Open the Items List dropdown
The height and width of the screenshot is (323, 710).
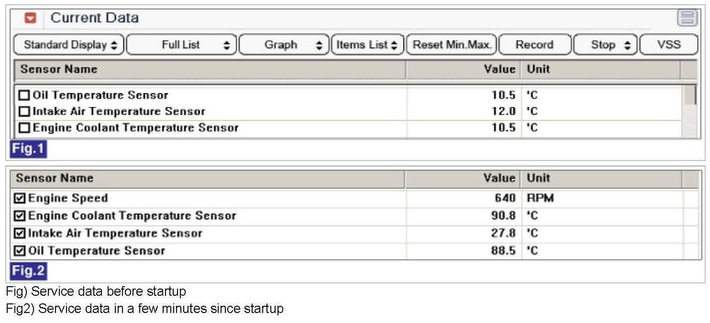coord(367,45)
